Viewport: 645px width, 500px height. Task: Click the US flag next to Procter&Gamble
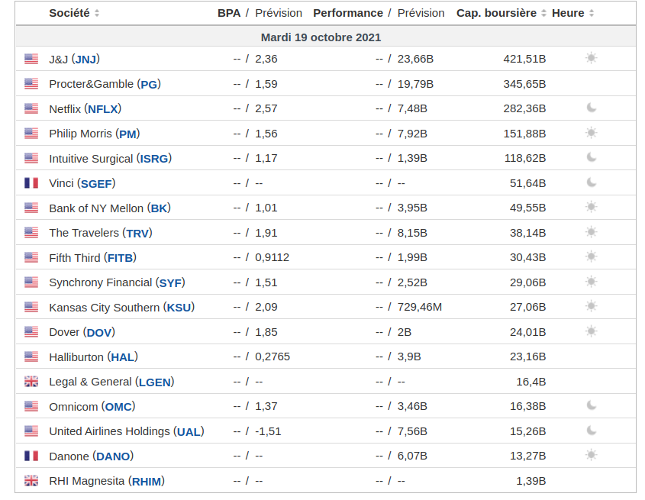point(31,84)
